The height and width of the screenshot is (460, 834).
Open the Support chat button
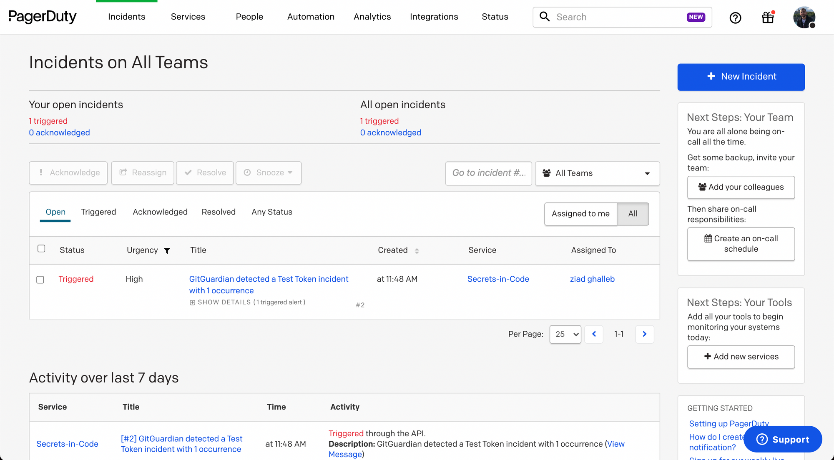coord(783,440)
